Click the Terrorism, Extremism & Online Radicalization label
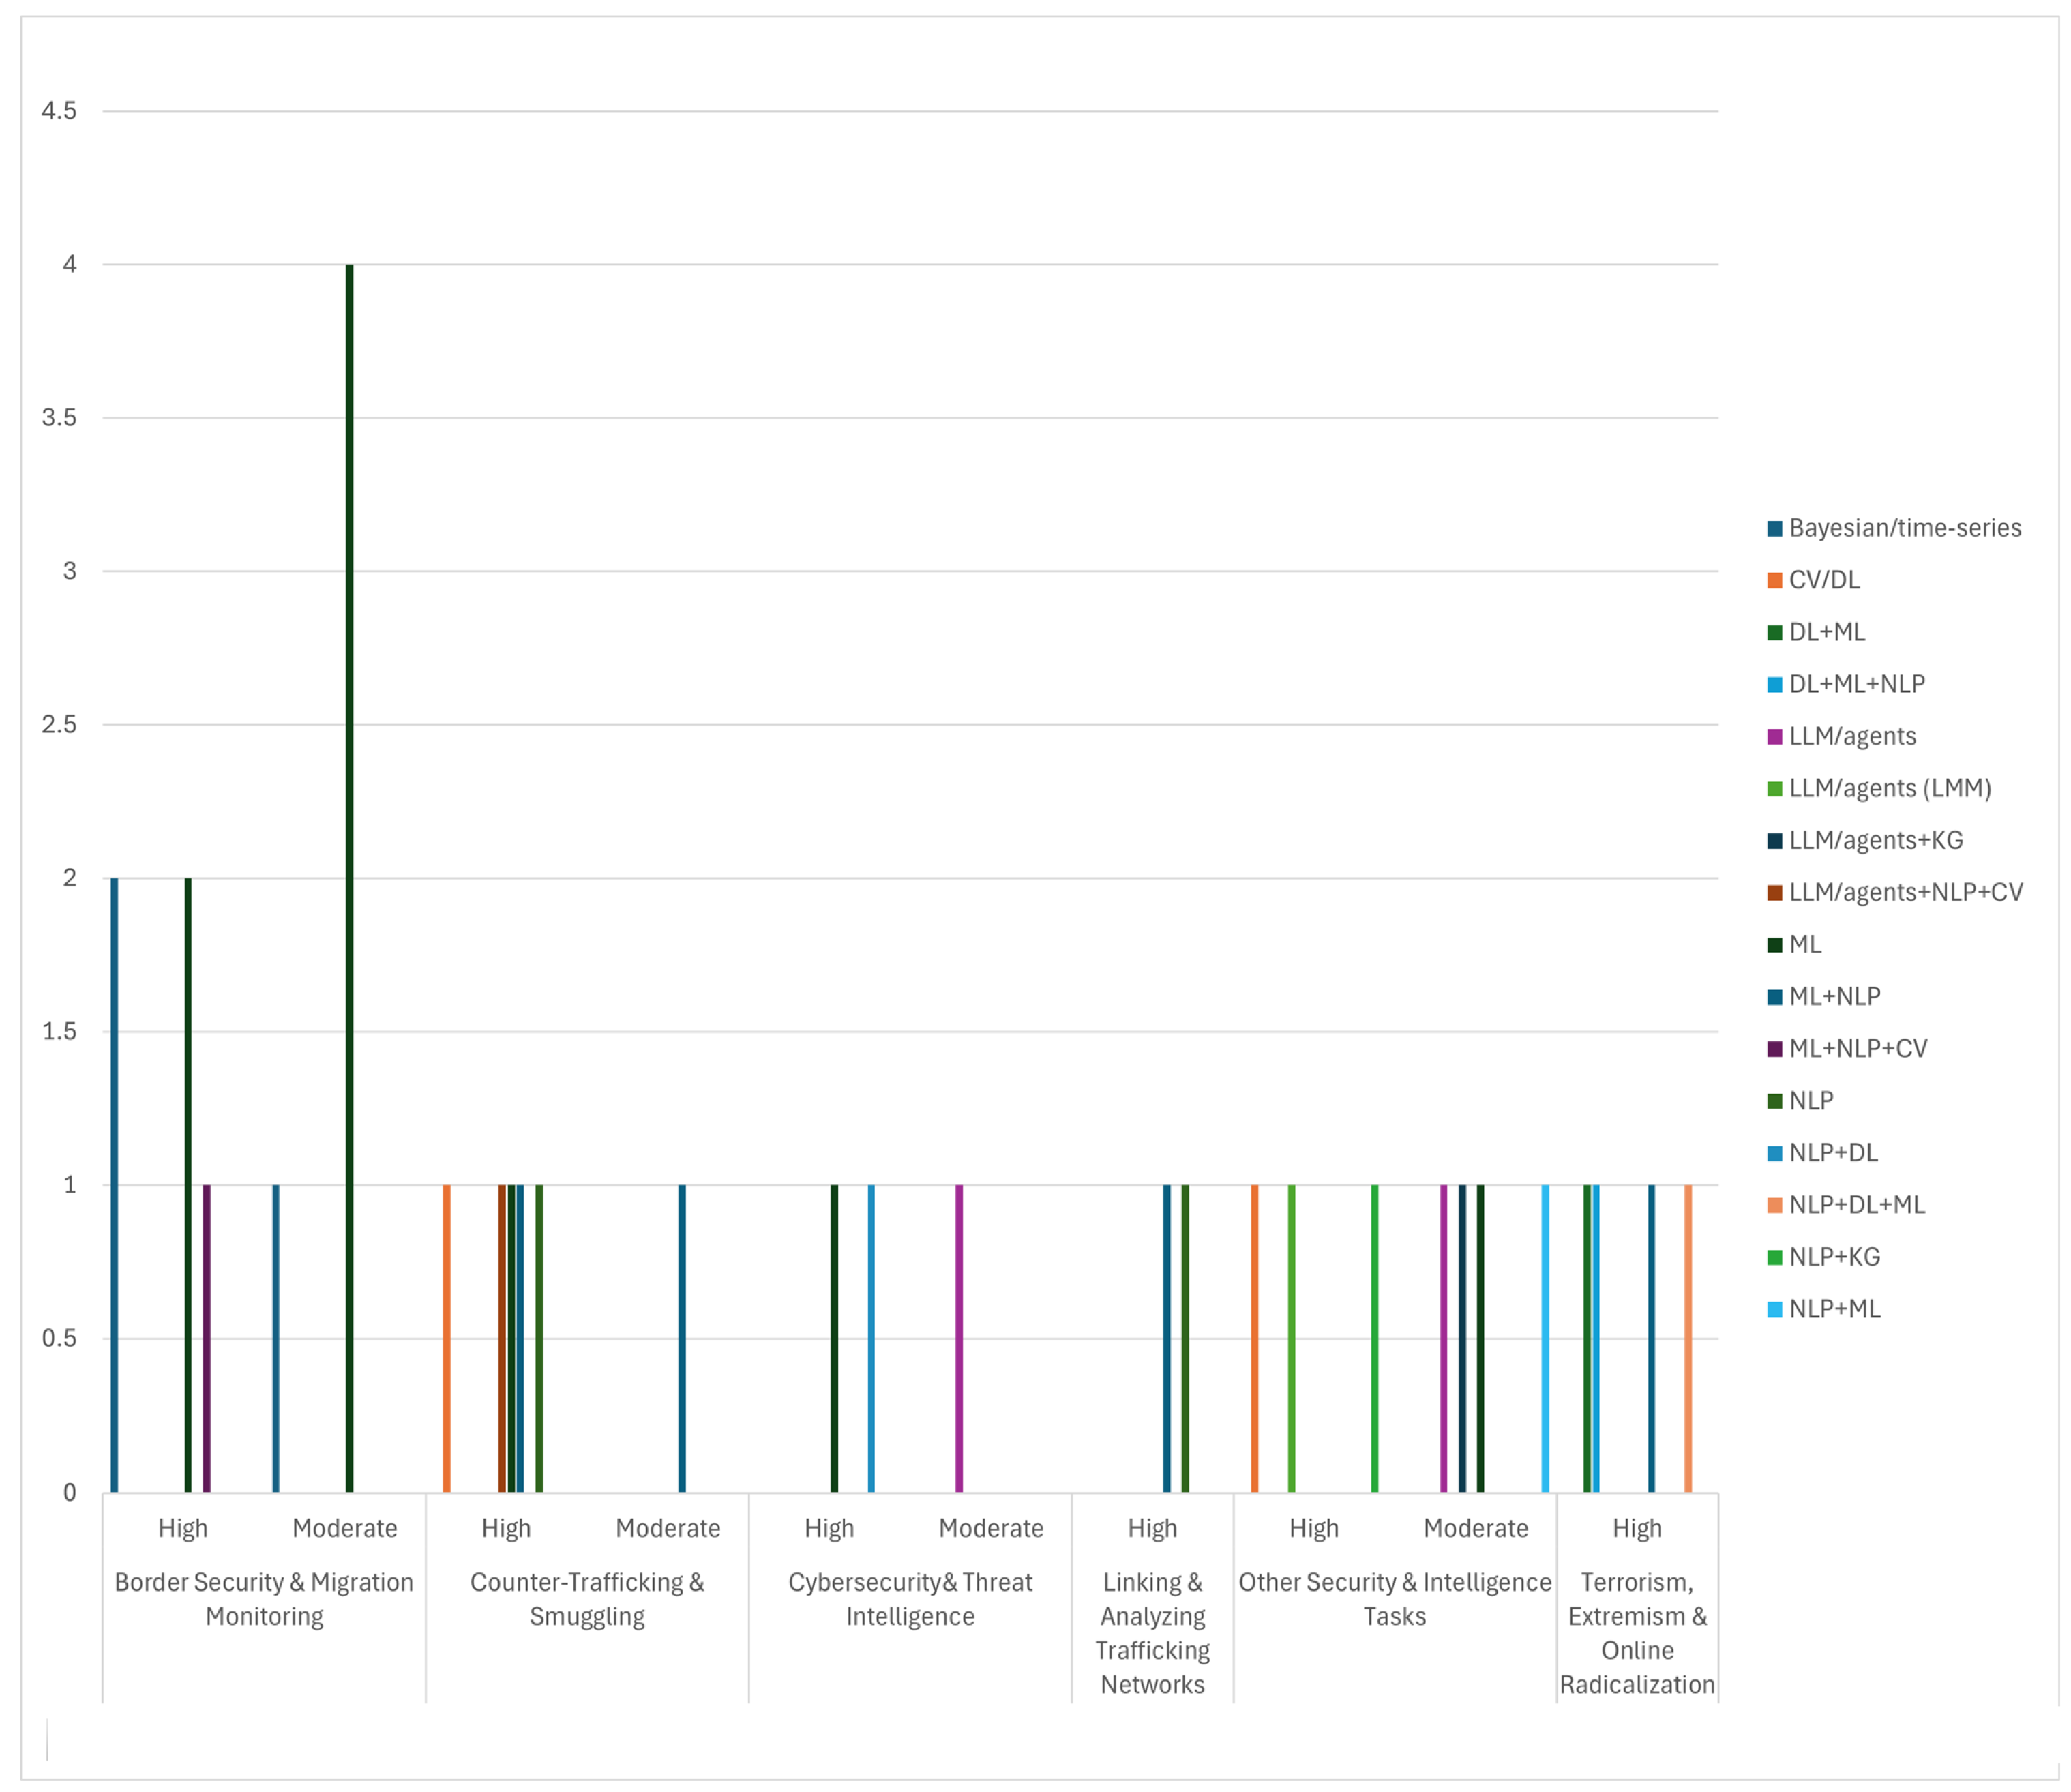Viewport: 2071px width, 1792px height. tap(1637, 1633)
